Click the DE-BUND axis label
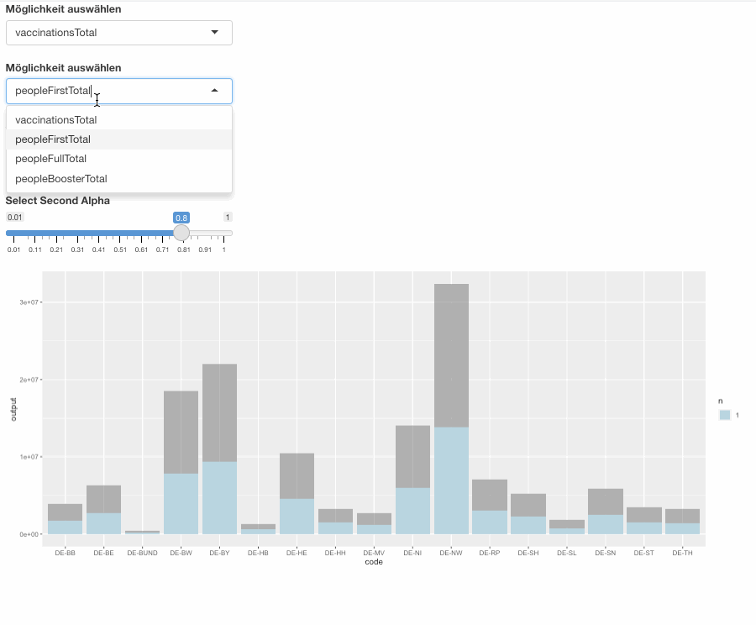The width and height of the screenshot is (756, 625). pyautogui.click(x=142, y=553)
